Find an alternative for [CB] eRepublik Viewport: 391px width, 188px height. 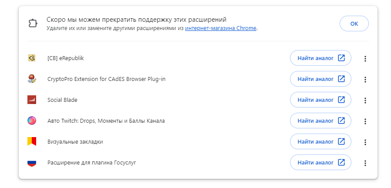(320, 58)
